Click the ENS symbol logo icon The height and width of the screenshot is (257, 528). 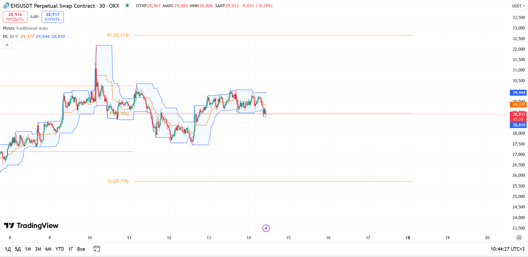coord(6,5)
